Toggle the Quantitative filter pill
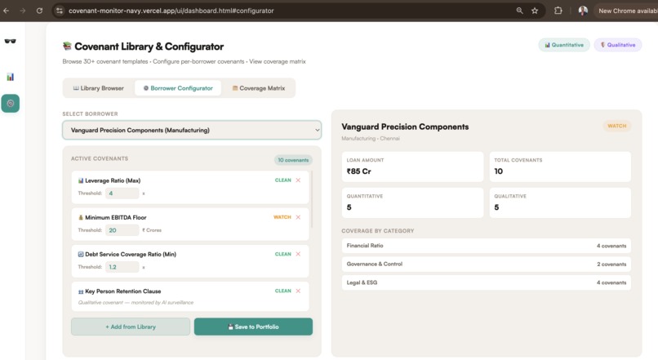 564,45
